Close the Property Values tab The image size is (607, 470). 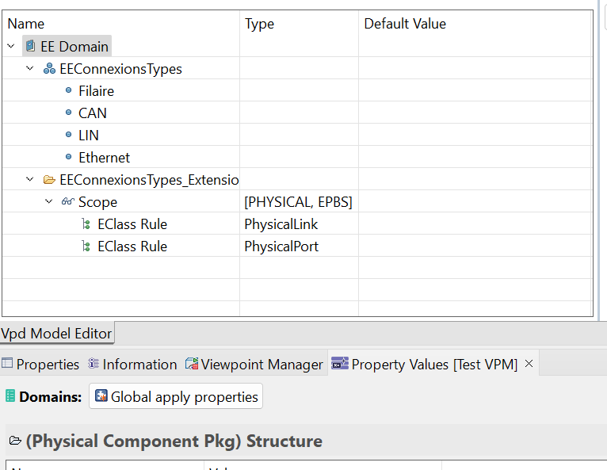(x=529, y=364)
